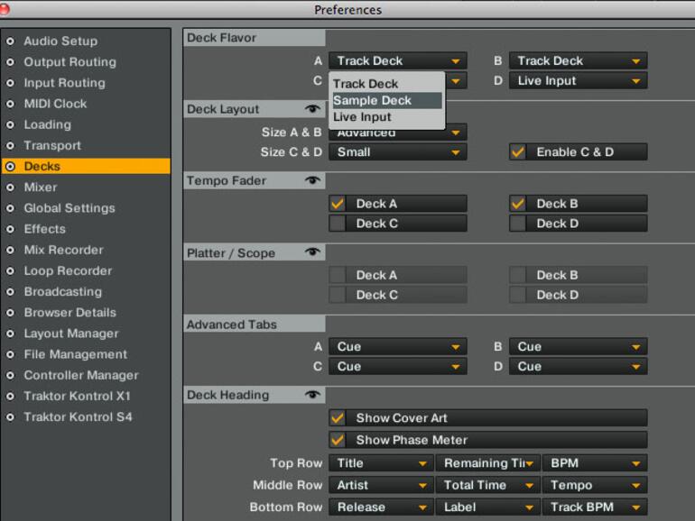
Task: Click the eye icon next to Deck Layout
Action: [312, 109]
